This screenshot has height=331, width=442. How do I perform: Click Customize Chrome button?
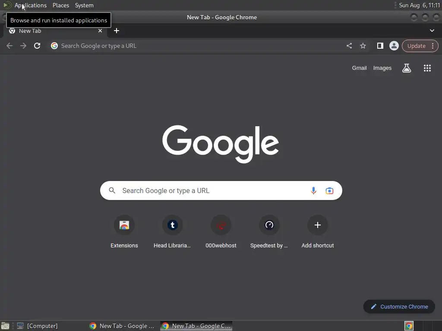pos(399,306)
